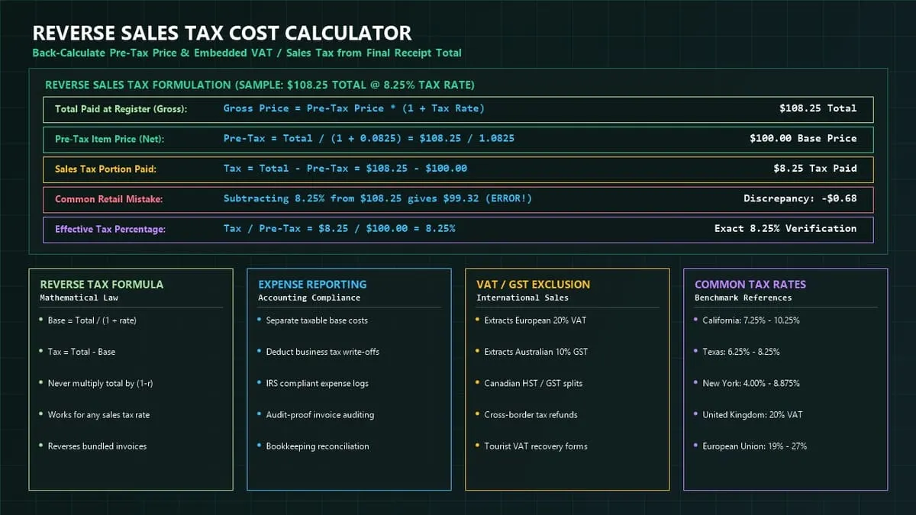Screen dimensions: 916x515
Task: Select the 'Tax / Pre-Tax = $8.25 / $100.00' formula
Action: [339, 228]
